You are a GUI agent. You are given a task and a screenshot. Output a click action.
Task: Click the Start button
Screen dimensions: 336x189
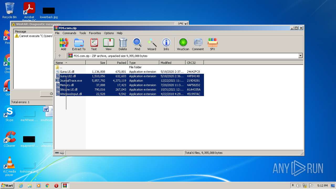click(7, 186)
